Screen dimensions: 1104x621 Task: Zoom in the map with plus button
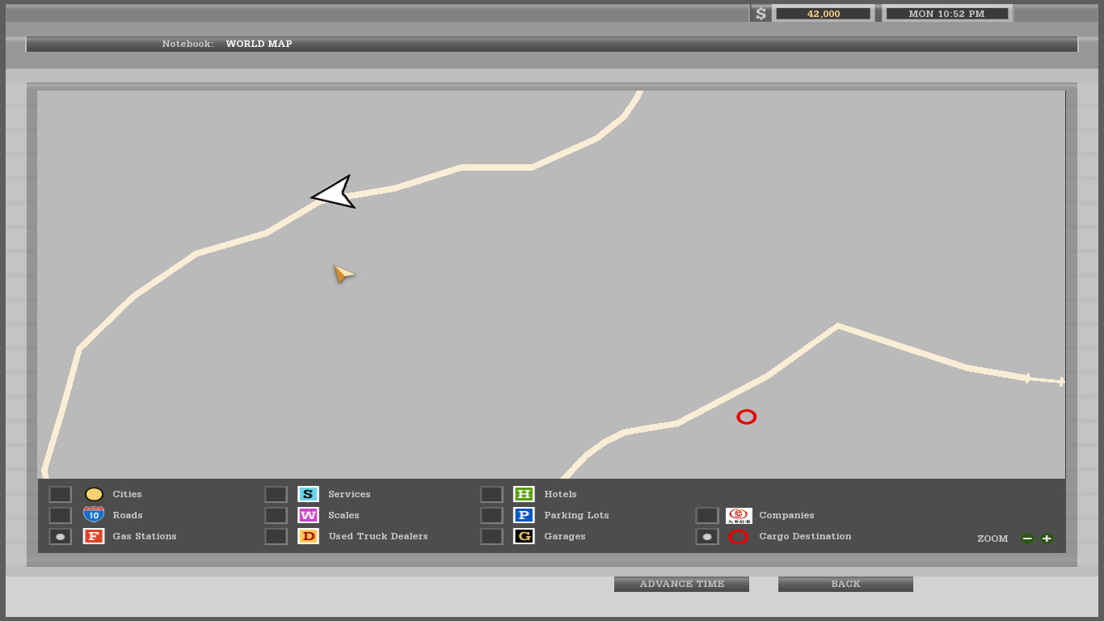coord(1047,539)
